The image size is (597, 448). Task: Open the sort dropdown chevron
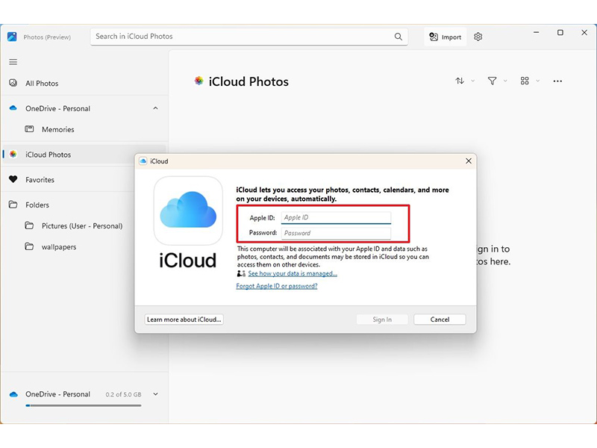tap(473, 81)
